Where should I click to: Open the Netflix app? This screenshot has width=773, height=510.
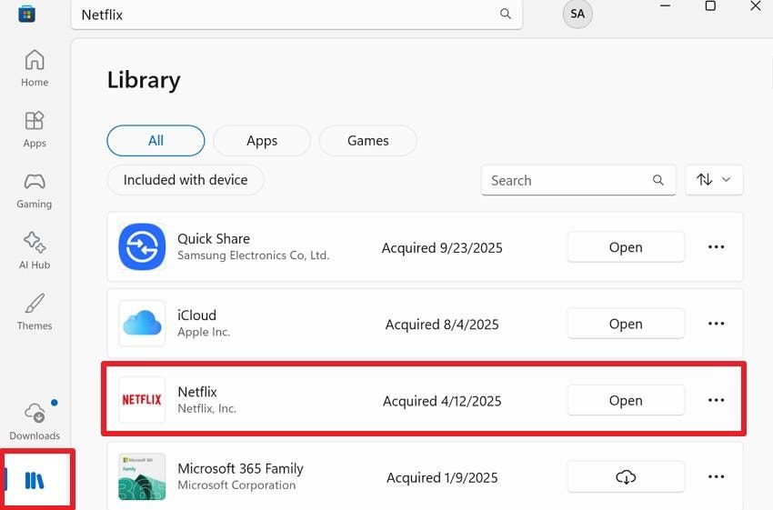[626, 400]
